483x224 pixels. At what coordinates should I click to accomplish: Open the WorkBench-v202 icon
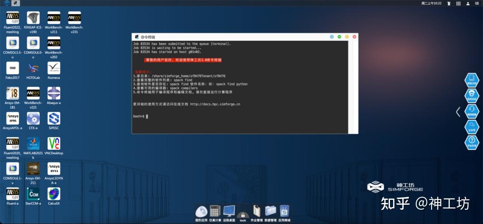(x=54, y=43)
